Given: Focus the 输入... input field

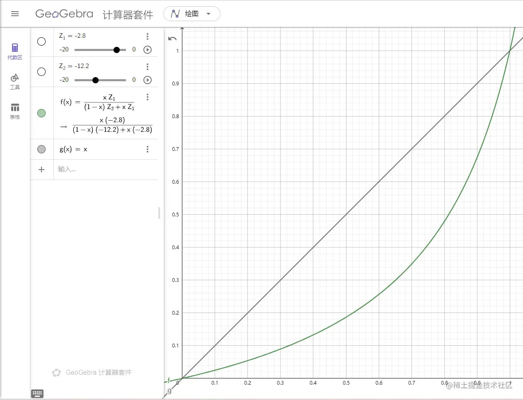Looking at the screenshot, I should [106, 170].
